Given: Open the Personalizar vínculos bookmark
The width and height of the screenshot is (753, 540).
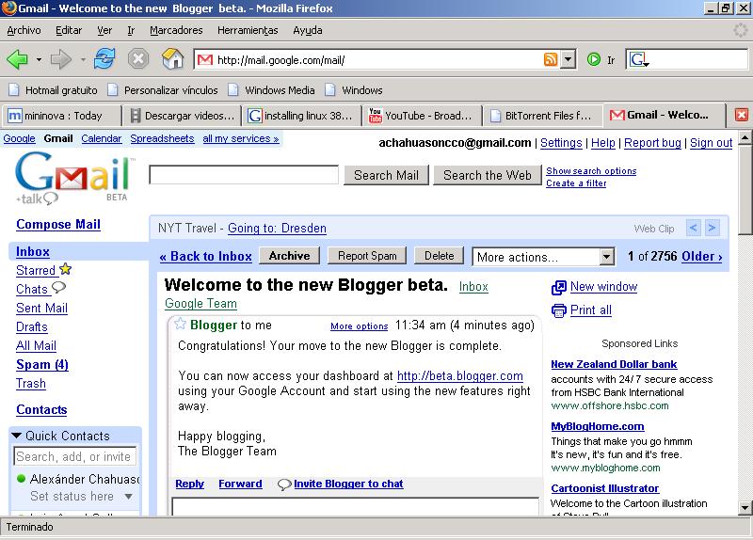Looking at the screenshot, I should tap(162, 90).
